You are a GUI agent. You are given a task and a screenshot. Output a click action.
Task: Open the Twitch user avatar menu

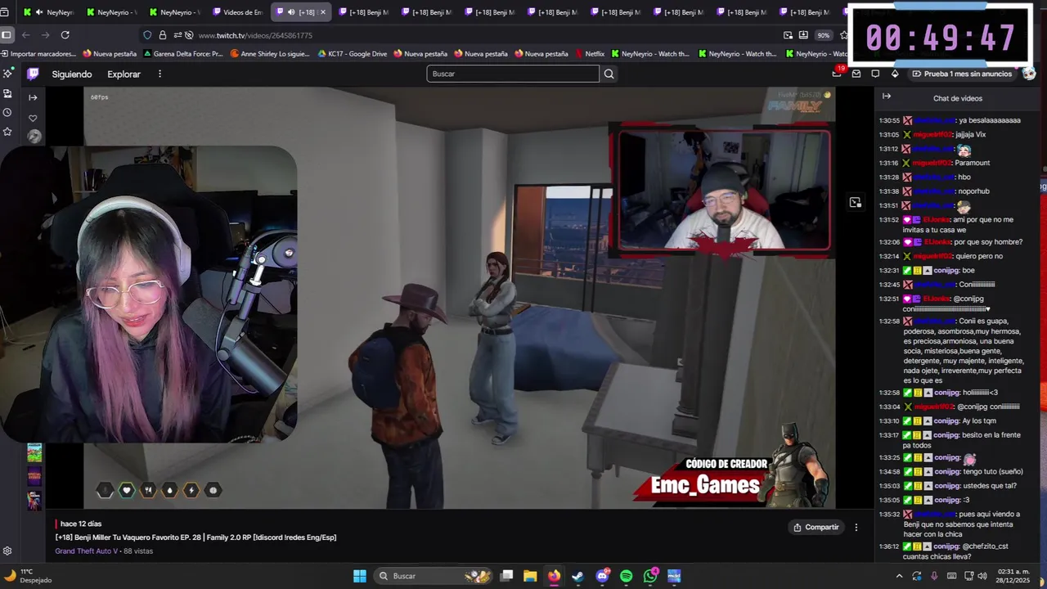(1028, 74)
